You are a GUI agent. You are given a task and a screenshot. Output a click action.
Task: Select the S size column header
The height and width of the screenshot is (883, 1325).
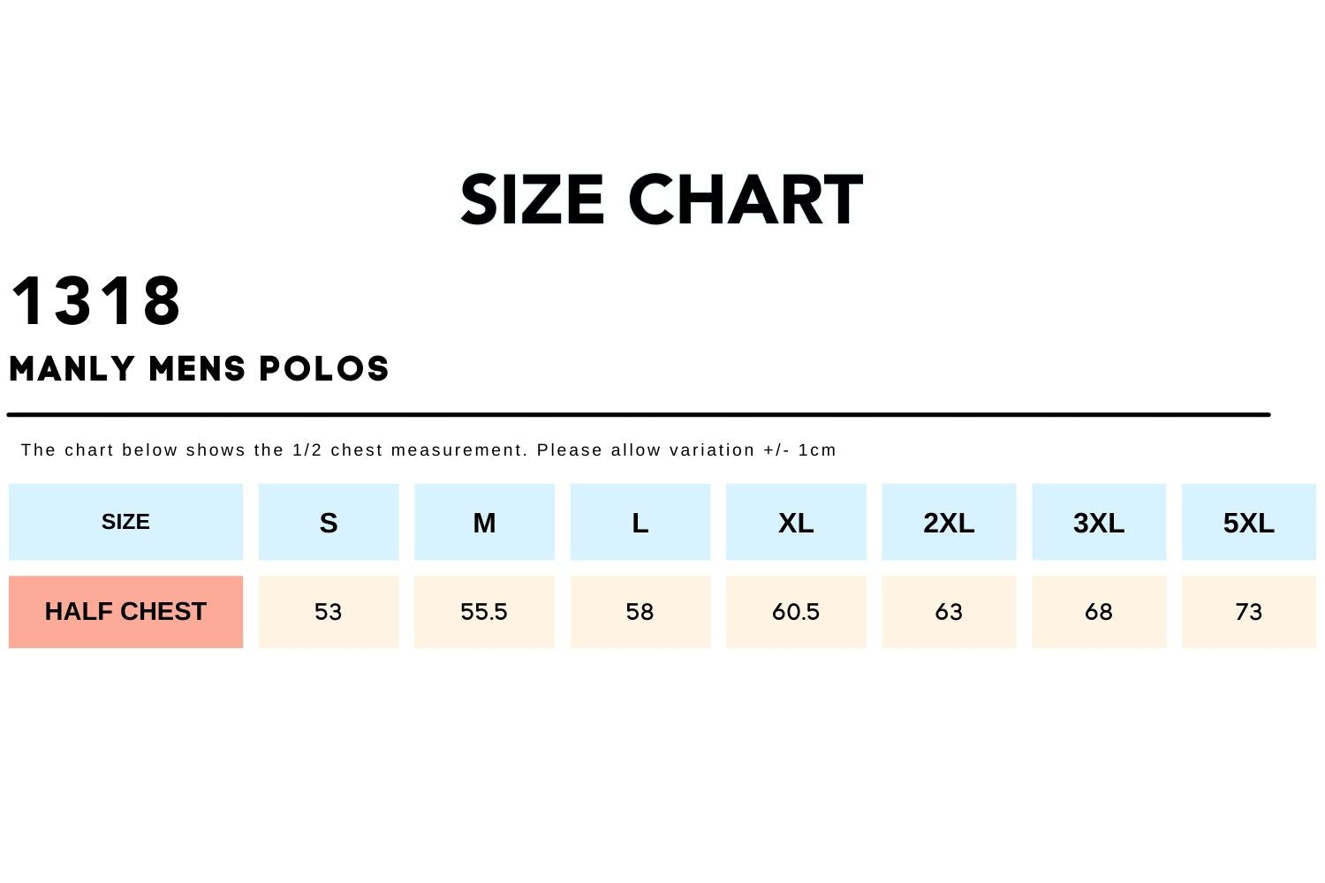click(x=329, y=523)
